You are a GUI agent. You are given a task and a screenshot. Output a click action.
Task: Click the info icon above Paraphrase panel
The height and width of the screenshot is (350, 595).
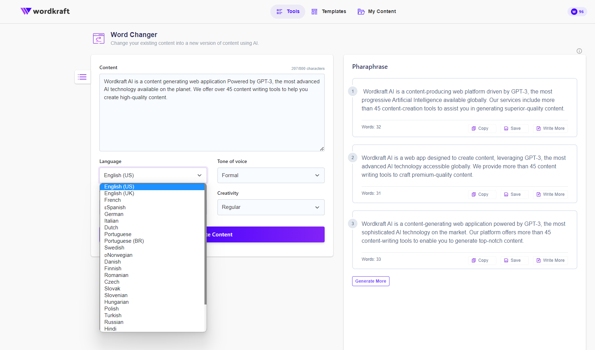coord(579,51)
